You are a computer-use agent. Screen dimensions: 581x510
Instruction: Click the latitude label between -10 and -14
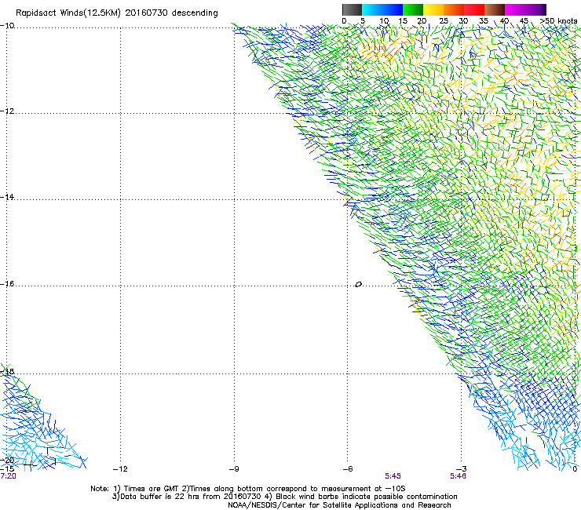7,111
